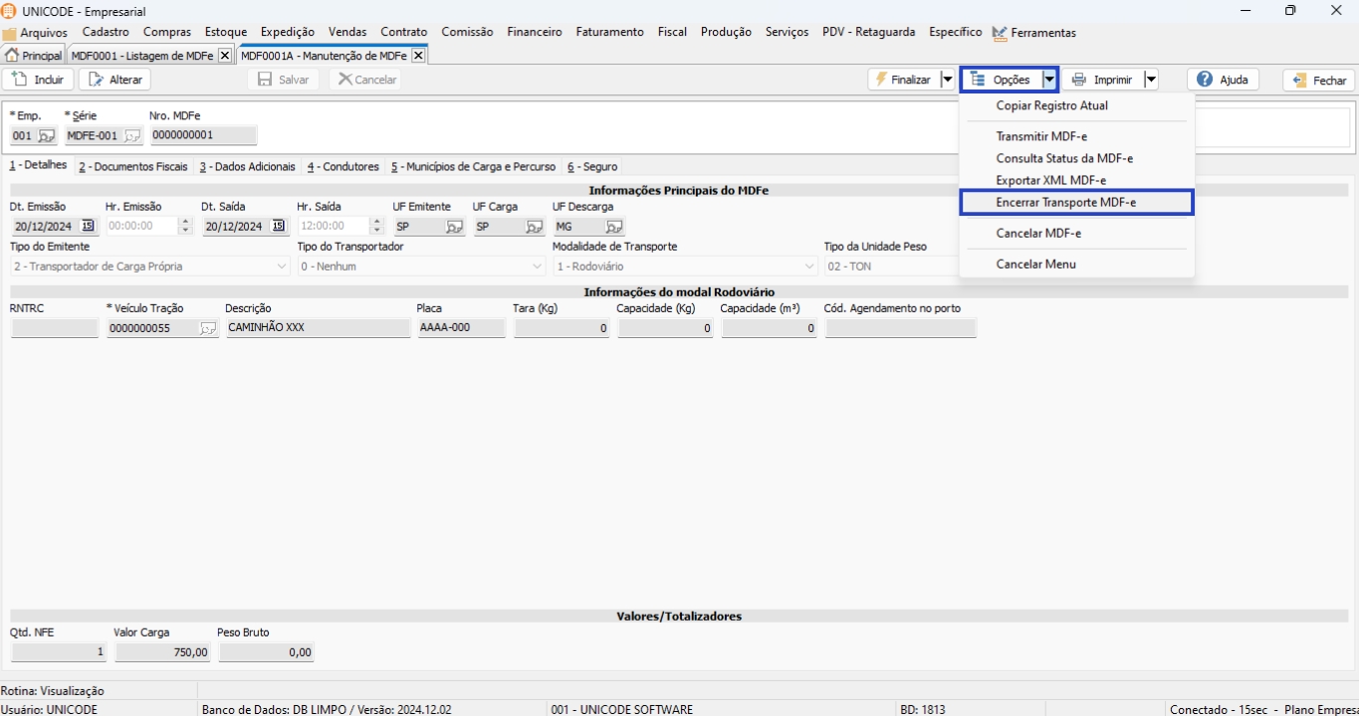The height and width of the screenshot is (716, 1359).
Task: Click the UF Descarga lookup icon
Action: point(614,227)
